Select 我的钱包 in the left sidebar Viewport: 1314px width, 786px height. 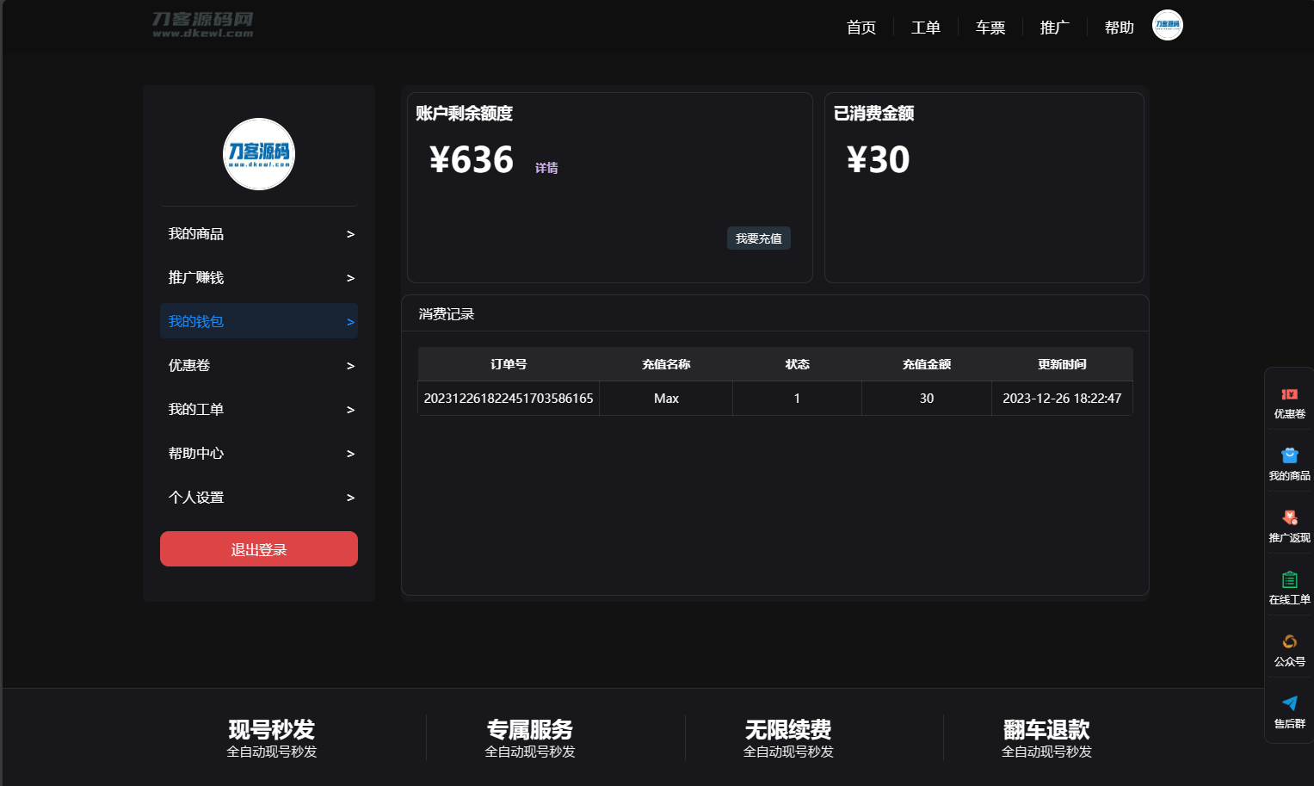coord(258,320)
